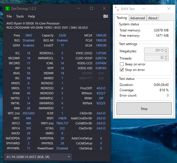
Task: Click the Duration value 0:00:28:40
Action: tap(161, 85)
